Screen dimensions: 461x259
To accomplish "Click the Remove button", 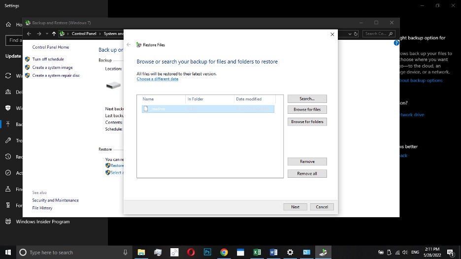I will click(307, 162).
